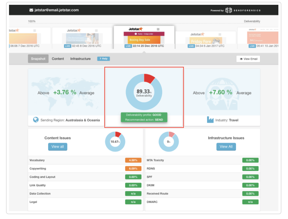Click the 89.33% deliverability donut chart

point(144,92)
